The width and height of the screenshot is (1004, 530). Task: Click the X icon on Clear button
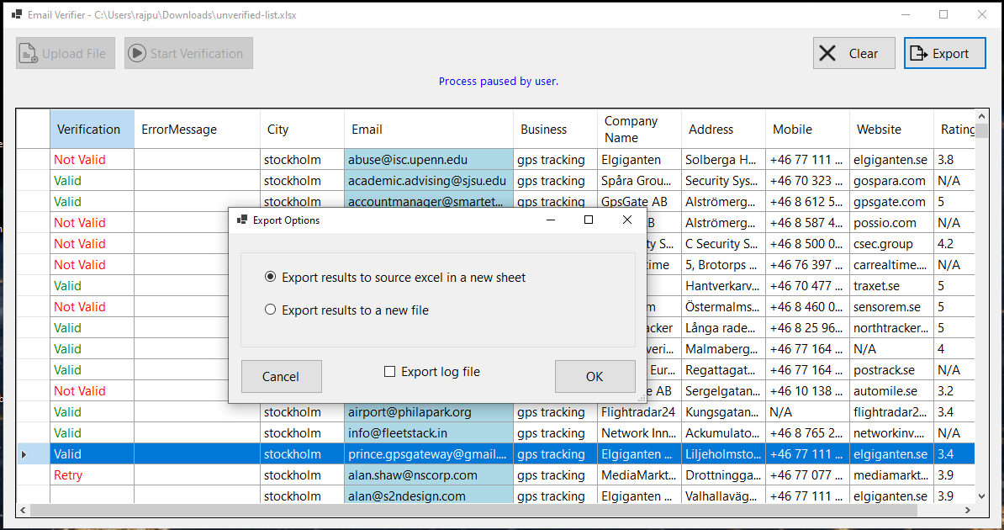pyautogui.click(x=827, y=53)
